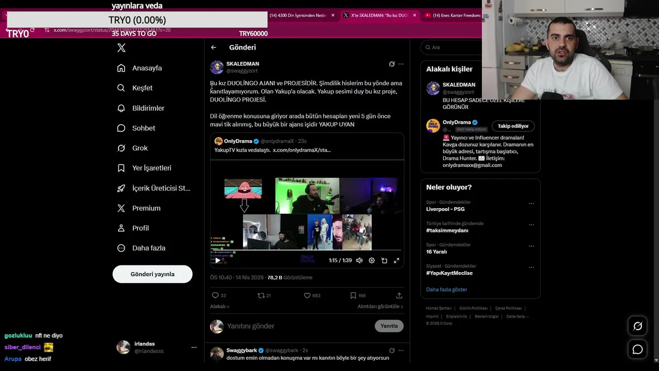Open Keşfet explore page
The width and height of the screenshot is (659, 371).
[x=135, y=88]
